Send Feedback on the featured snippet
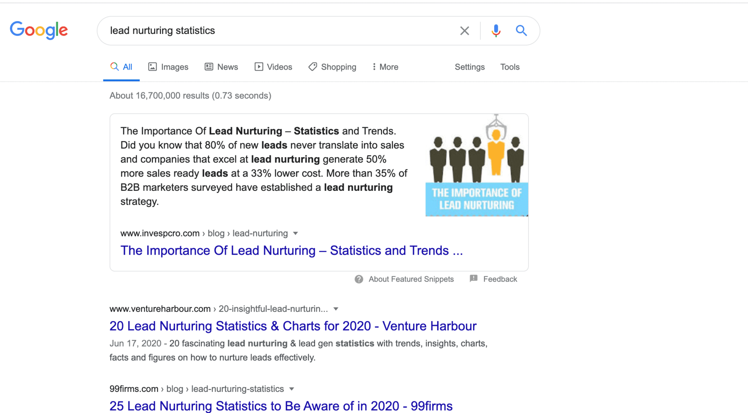This screenshot has width=748, height=413. (x=500, y=279)
